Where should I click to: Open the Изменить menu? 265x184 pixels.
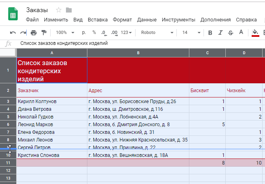(56, 20)
